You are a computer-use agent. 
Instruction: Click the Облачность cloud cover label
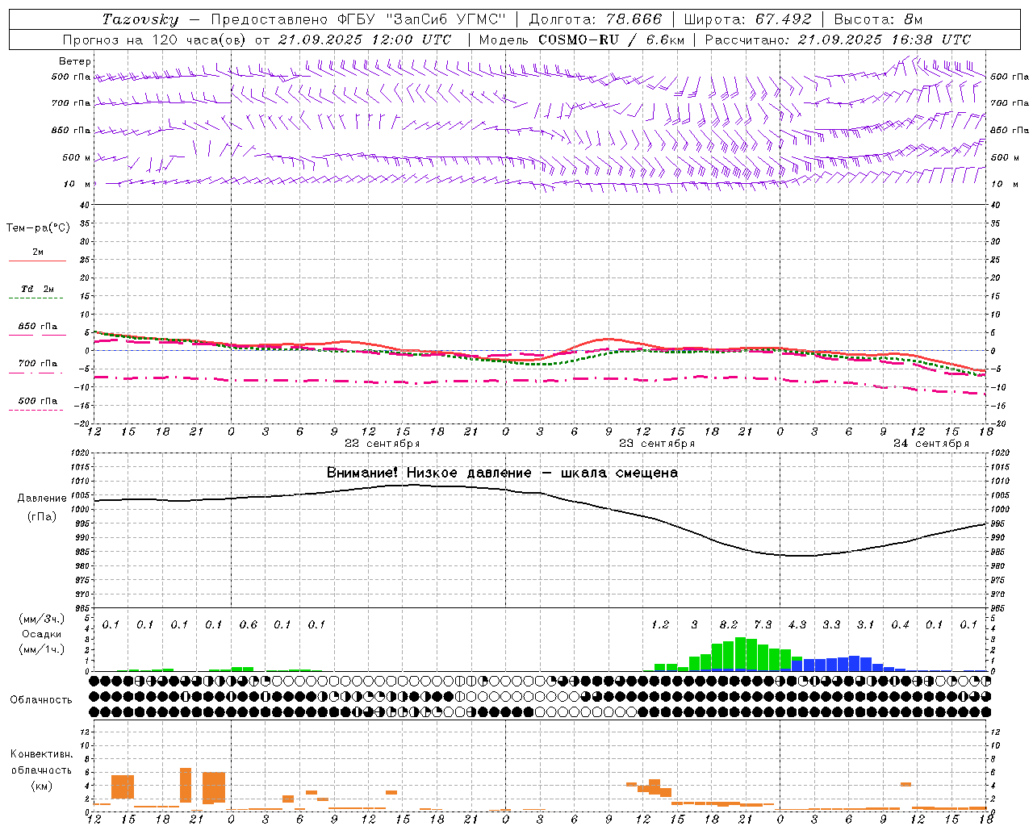point(41,700)
